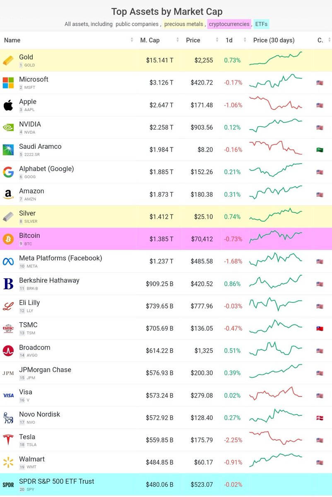Select the Walmart spark icon

click(x=8, y=463)
